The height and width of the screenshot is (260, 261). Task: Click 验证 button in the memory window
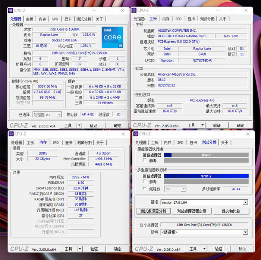click(x=94, y=249)
